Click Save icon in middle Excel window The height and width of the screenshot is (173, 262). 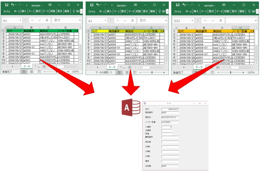[92, 5]
